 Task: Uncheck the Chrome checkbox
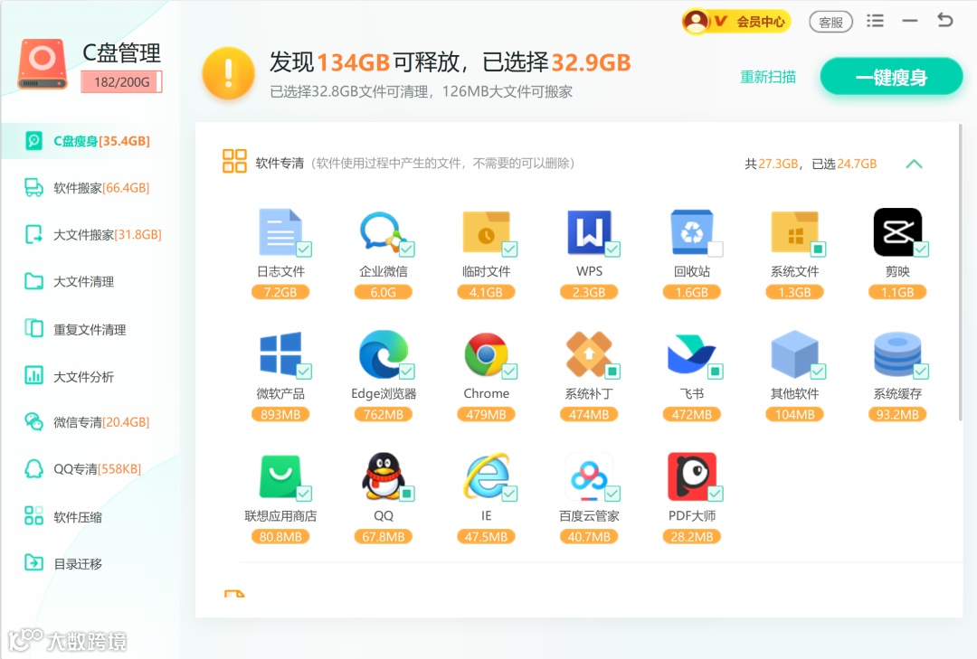point(509,372)
